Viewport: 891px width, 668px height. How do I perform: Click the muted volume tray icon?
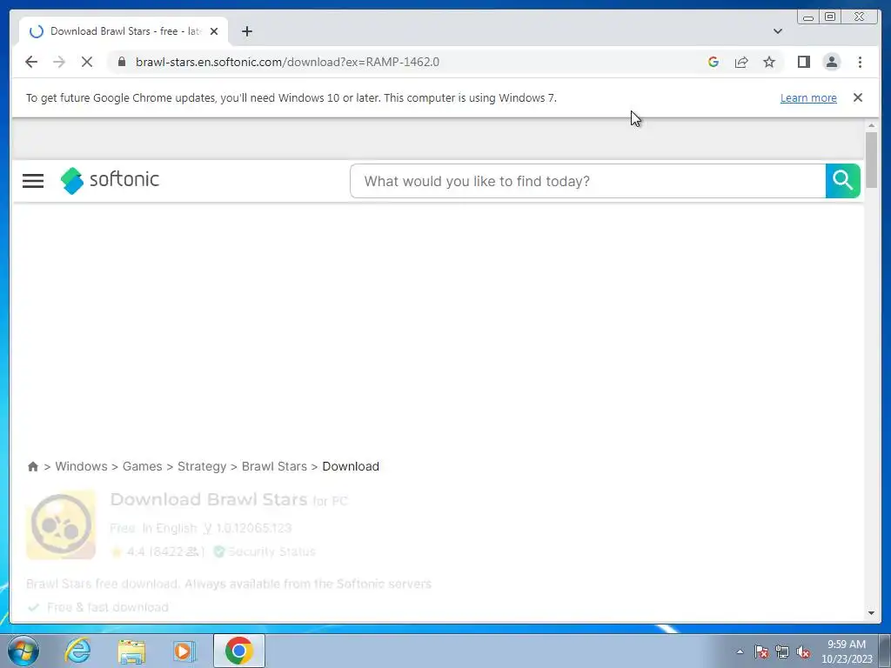tap(803, 651)
